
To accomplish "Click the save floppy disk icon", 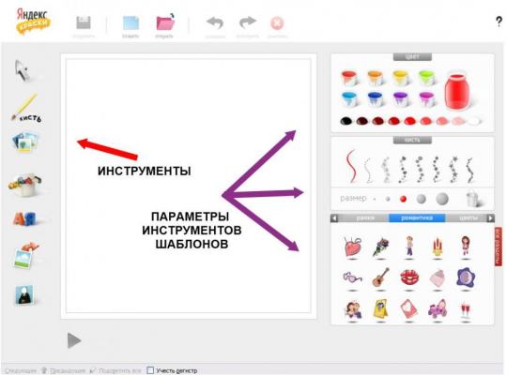I will point(84,23).
